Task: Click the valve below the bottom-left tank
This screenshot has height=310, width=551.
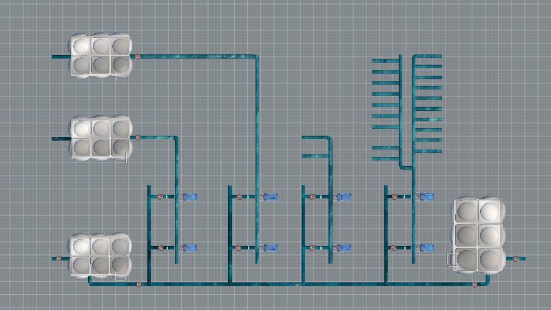Action: pyautogui.click(x=138, y=284)
